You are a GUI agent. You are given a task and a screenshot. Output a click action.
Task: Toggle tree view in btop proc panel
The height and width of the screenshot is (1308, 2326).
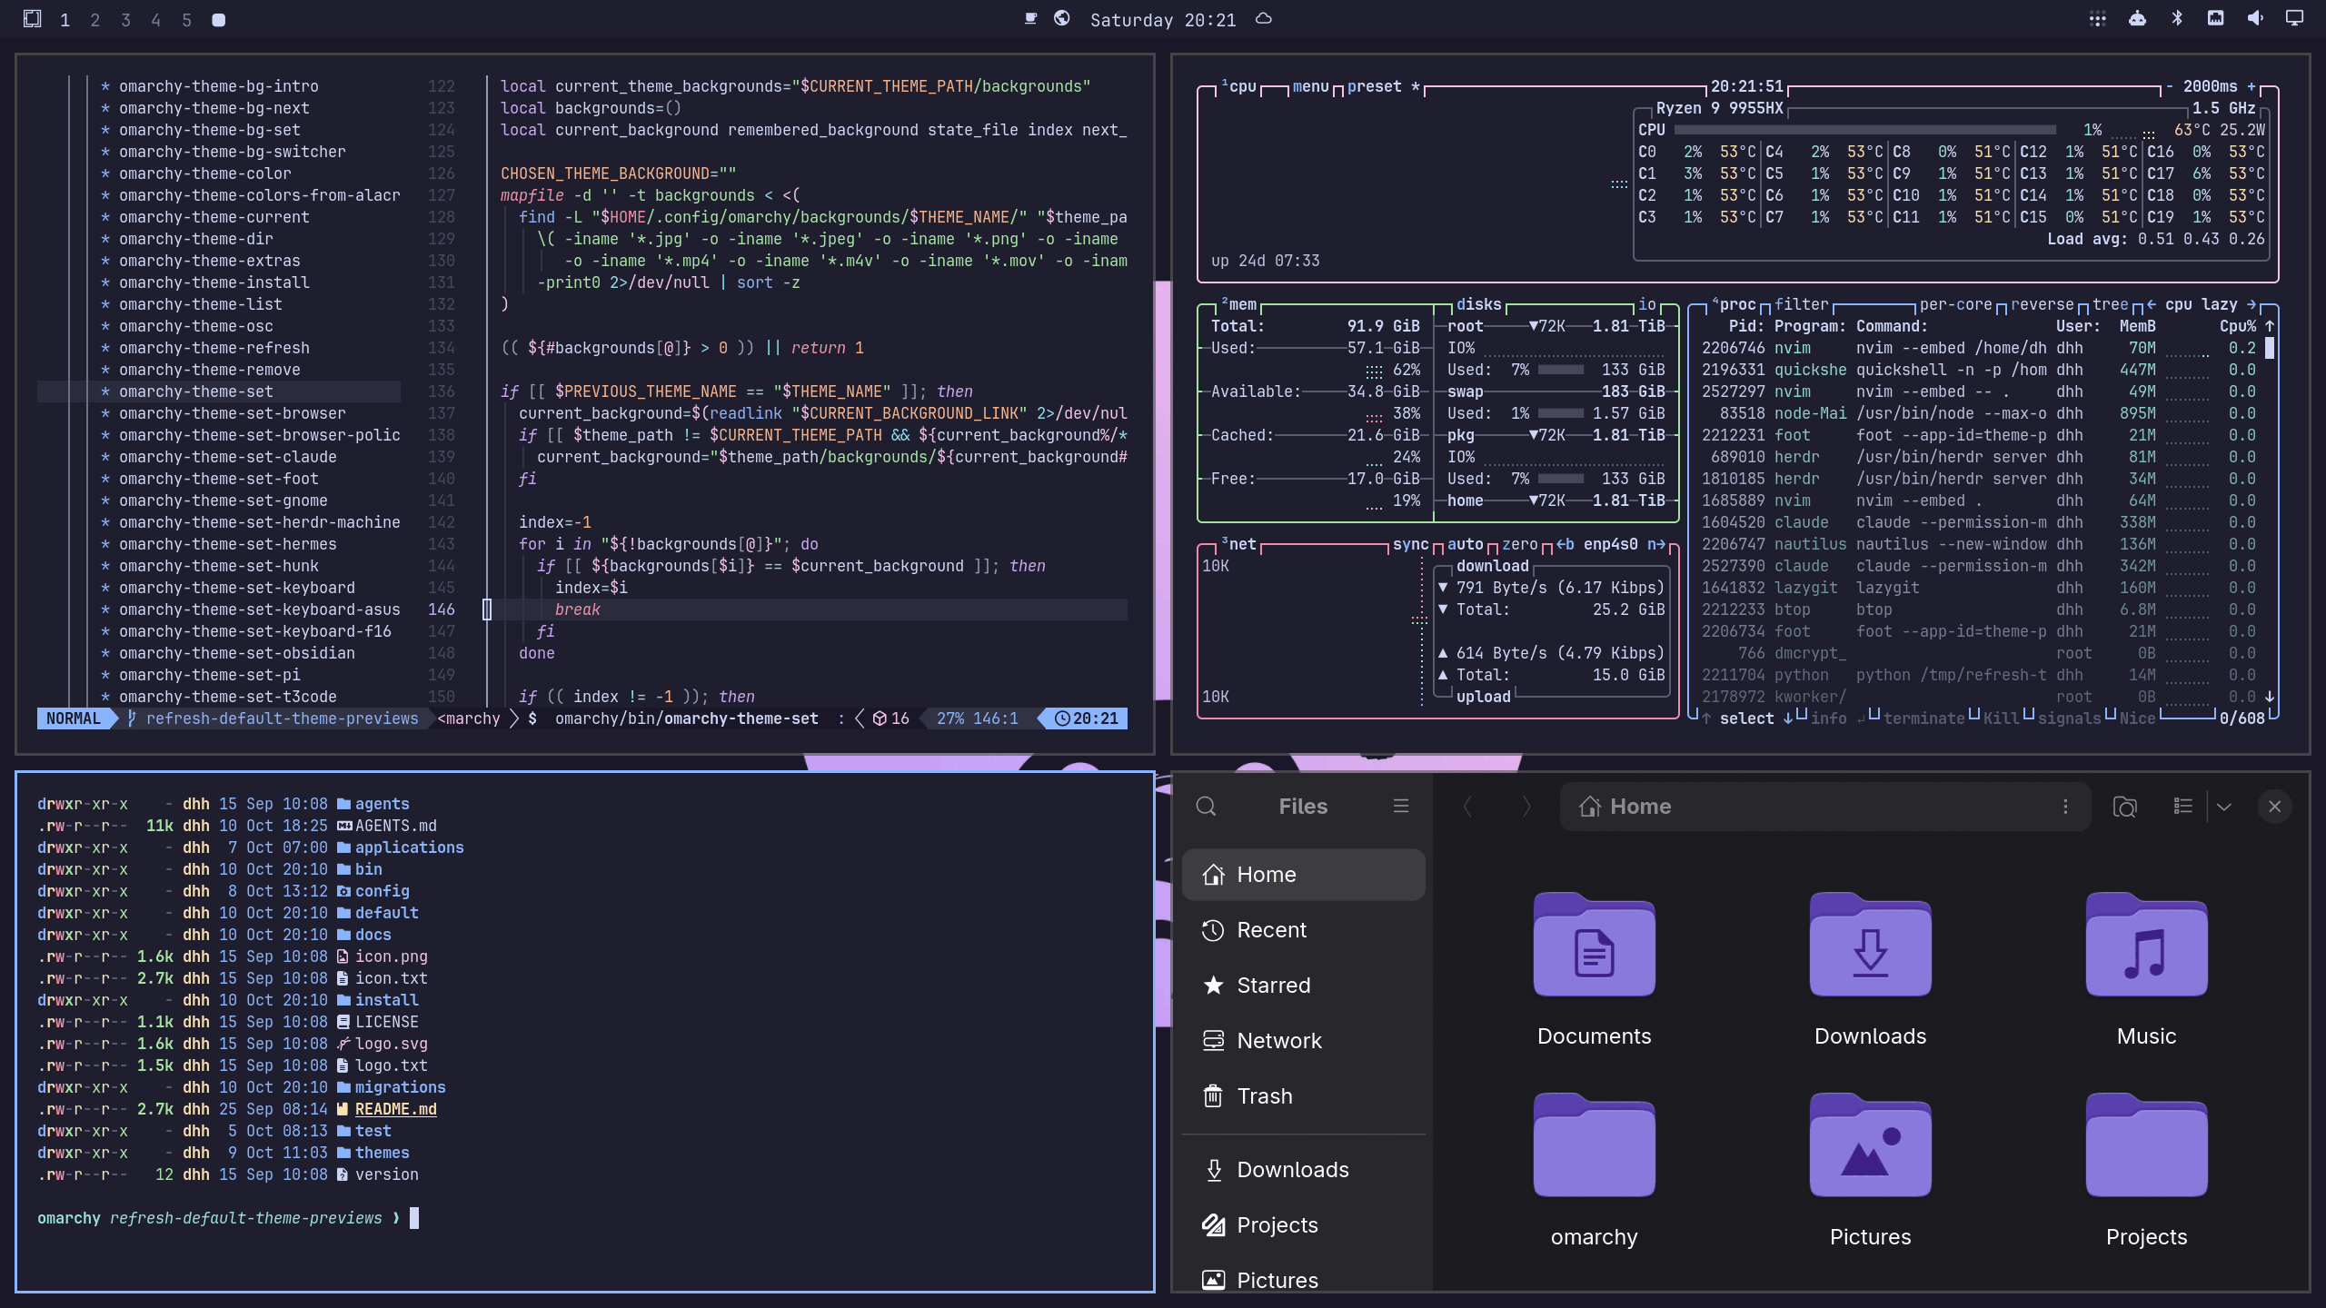pyautogui.click(x=2110, y=304)
